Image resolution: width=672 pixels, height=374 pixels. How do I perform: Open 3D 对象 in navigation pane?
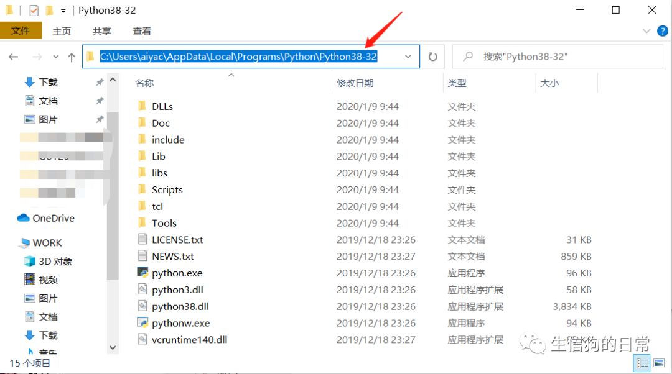[x=49, y=261]
